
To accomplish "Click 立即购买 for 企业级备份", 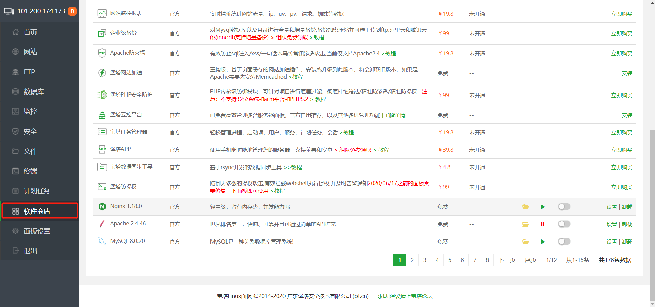I will [x=622, y=34].
